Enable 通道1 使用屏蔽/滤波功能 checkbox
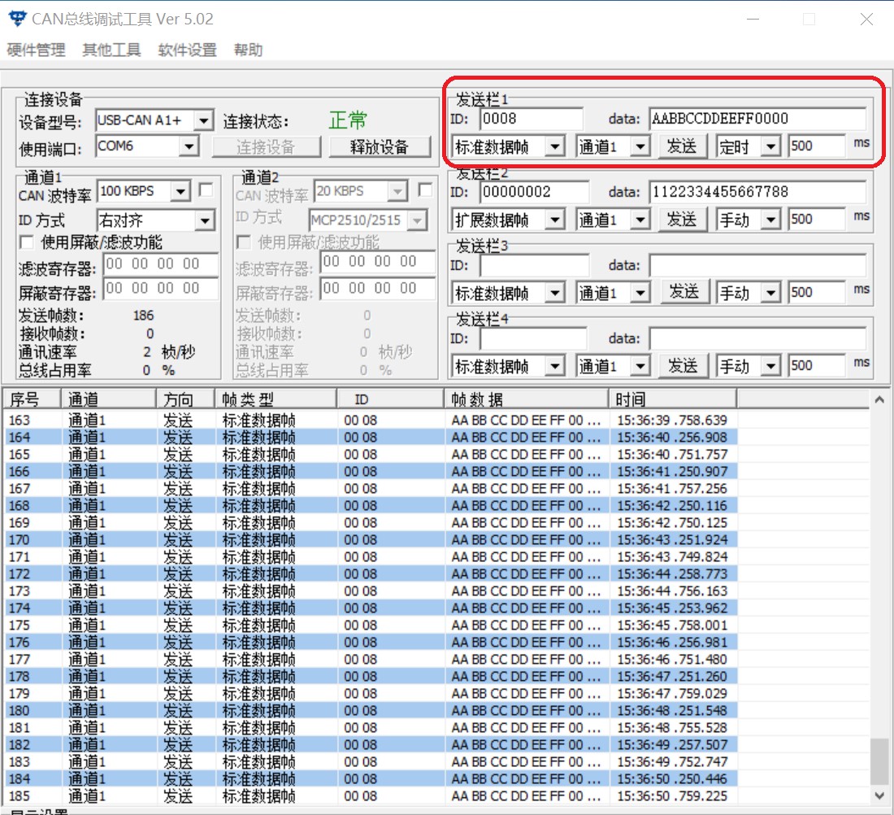Viewport: 894px width, 815px height. [x=26, y=242]
